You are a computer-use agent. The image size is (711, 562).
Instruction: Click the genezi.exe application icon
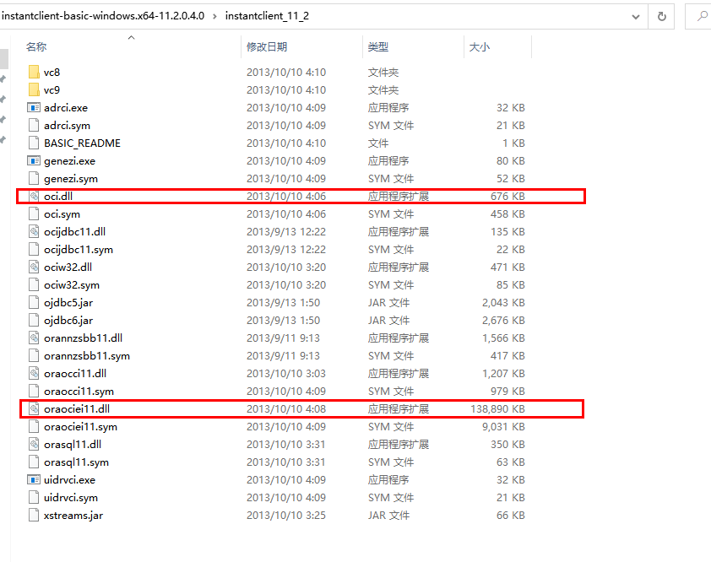tap(32, 160)
